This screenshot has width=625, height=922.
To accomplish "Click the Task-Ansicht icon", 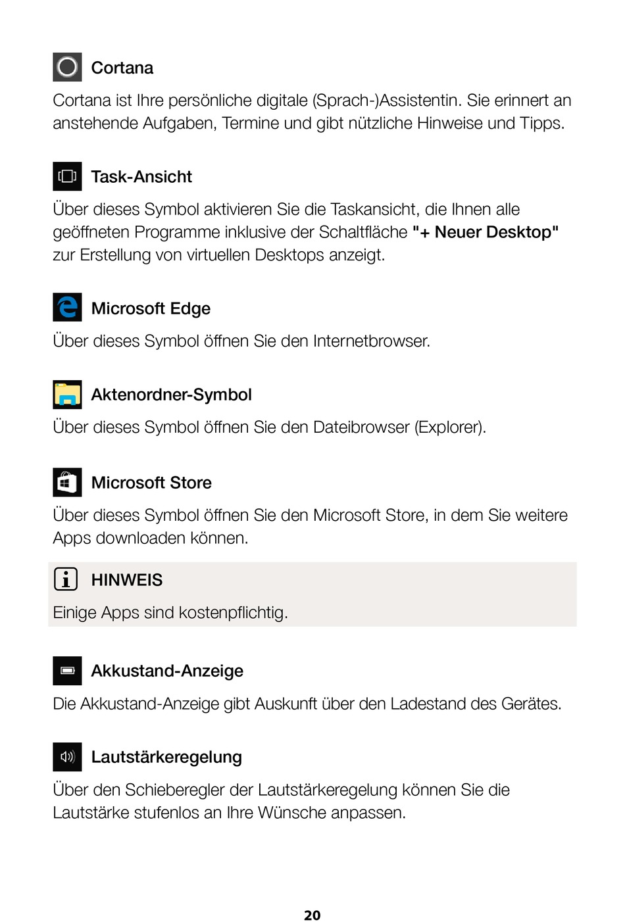I will click(67, 176).
